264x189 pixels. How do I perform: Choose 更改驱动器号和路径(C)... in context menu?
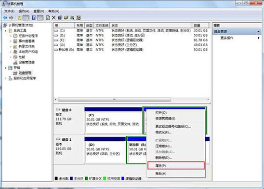click(176, 126)
